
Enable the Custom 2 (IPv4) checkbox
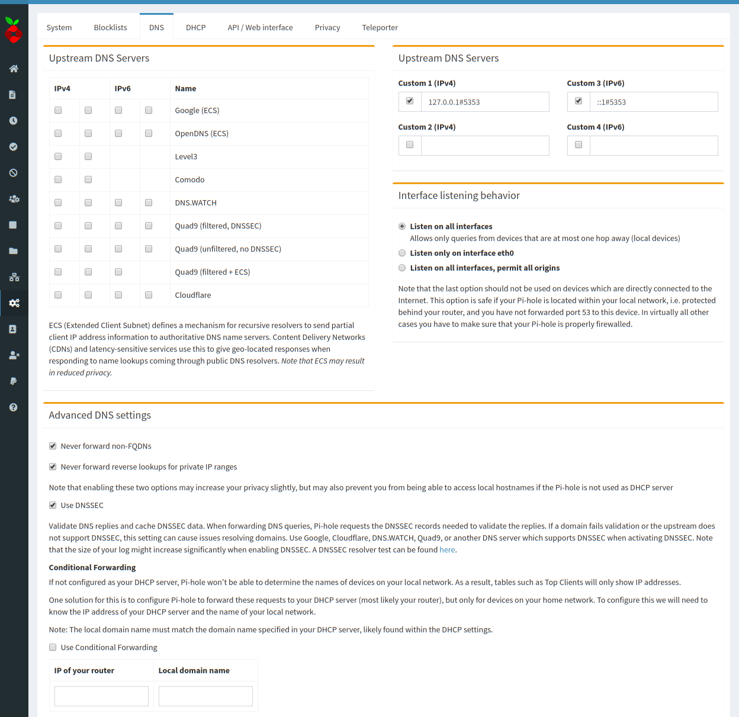point(410,144)
